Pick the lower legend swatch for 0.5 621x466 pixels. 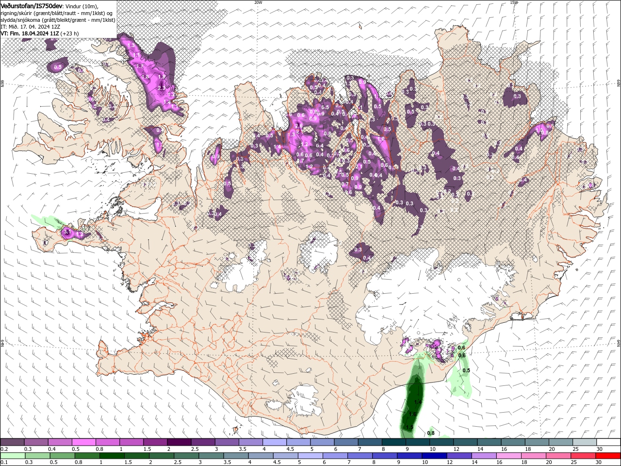pos(62,456)
